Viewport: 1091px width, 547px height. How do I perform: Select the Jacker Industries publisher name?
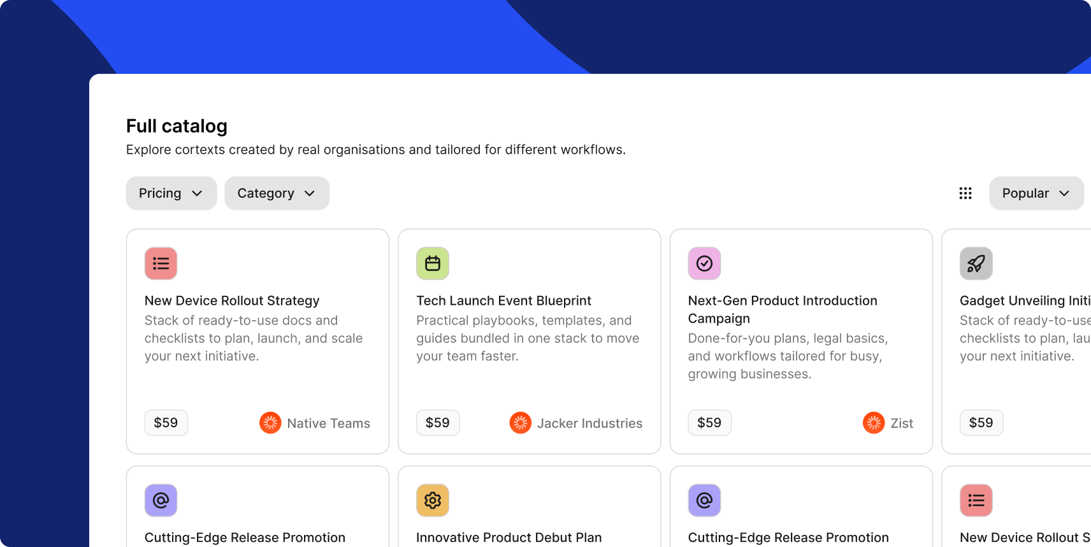click(589, 423)
